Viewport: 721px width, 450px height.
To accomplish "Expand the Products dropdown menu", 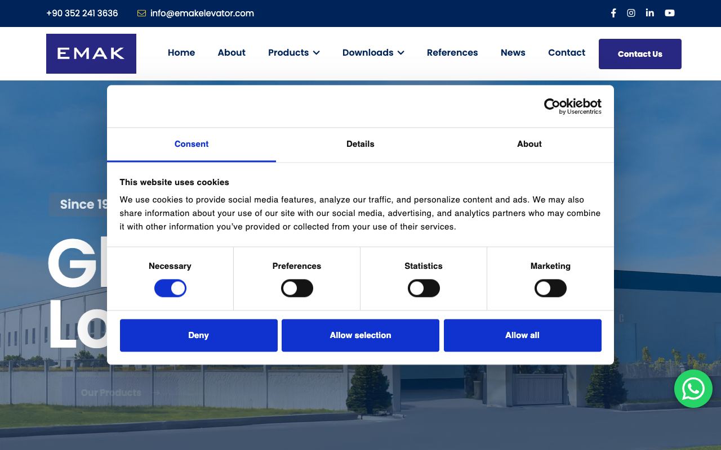I will (x=294, y=52).
